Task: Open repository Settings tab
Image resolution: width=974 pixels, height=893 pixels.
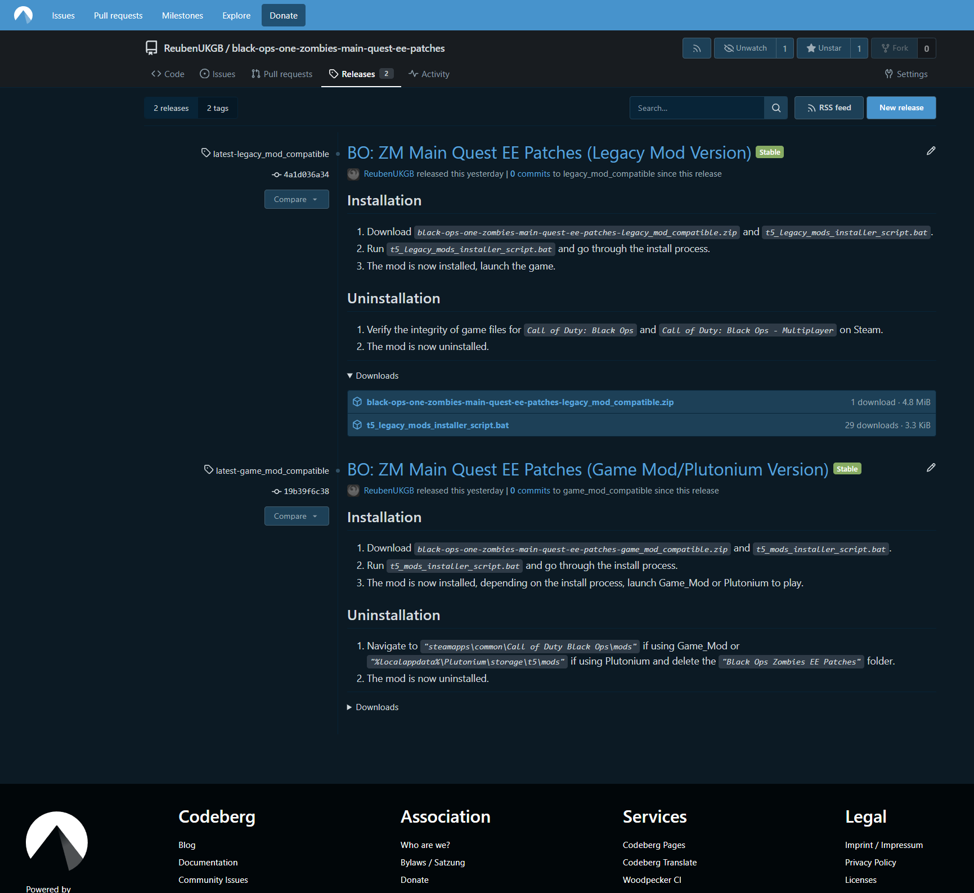Action: point(906,74)
